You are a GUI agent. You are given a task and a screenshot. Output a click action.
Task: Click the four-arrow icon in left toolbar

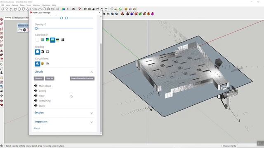(x=2, y=95)
